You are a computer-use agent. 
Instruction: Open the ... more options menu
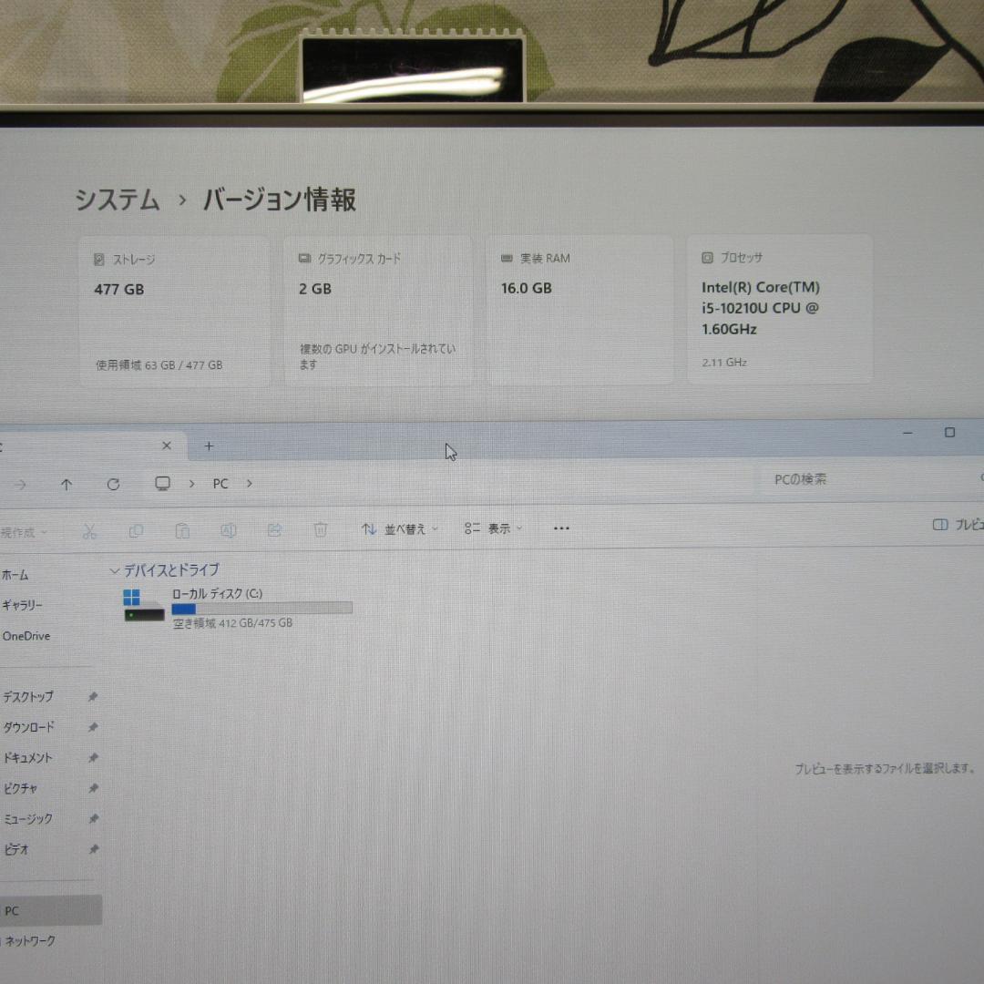pyautogui.click(x=560, y=528)
